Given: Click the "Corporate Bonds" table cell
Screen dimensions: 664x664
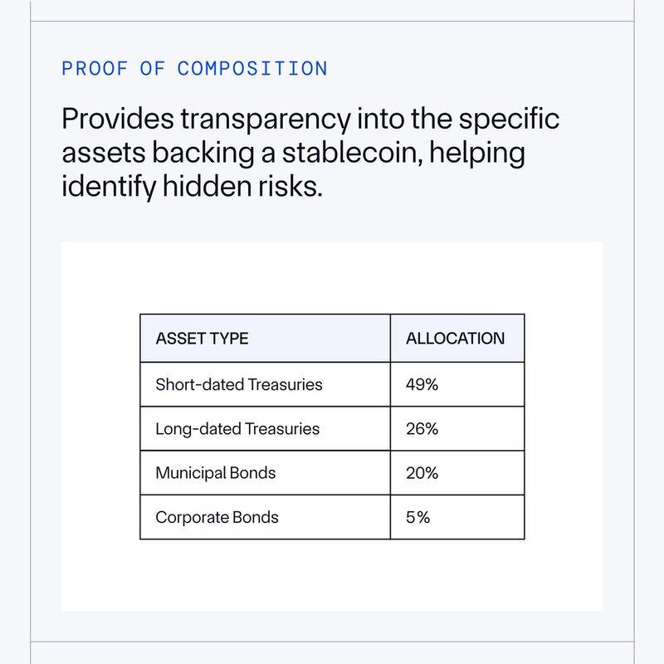Looking at the screenshot, I should click(x=217, y=517).
